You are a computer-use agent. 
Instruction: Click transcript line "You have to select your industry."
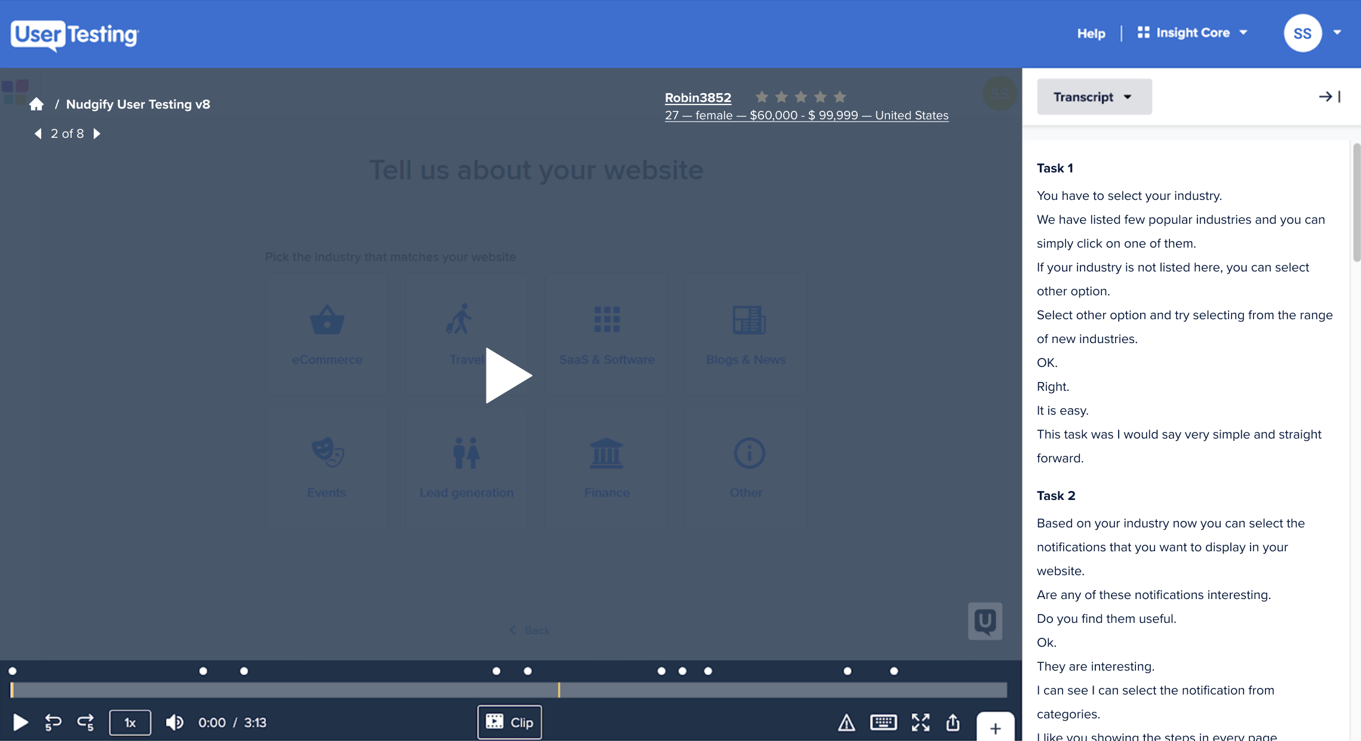pyautogui.click(x=1129, y=196)
